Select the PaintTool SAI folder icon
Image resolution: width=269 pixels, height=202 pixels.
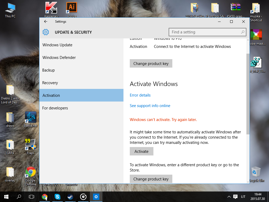pyautogui.click(x=215, y=10)
